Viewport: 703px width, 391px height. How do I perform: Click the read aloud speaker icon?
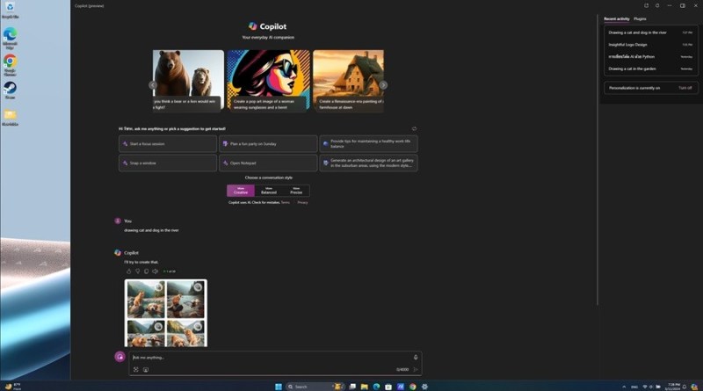(155, 271)
